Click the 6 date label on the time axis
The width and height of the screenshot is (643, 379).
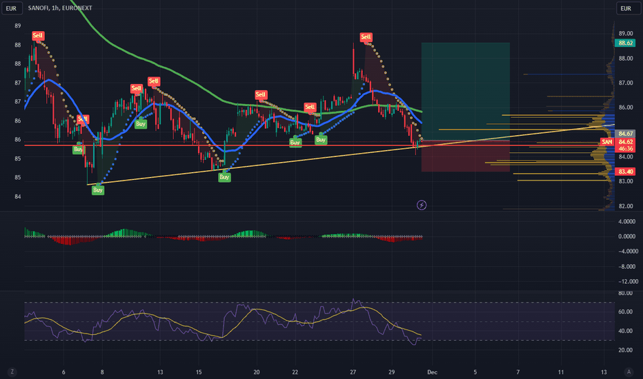click(63, 372)
